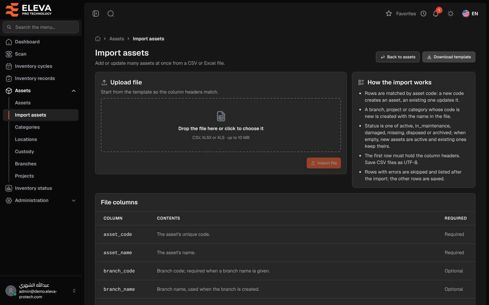
Task: Open Dashboard in the sidebar
Action: pos(41,42)
